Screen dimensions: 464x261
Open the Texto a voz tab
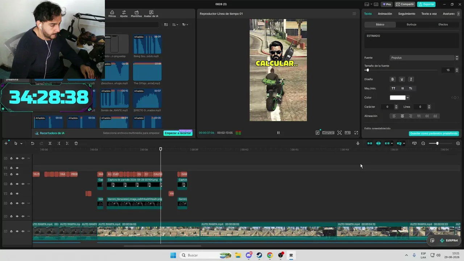click(x=429, y=14)
